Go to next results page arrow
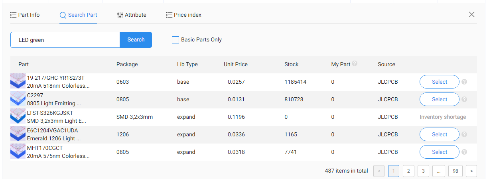Viewport: 487px width, 179px height. (x=471, y=171)
